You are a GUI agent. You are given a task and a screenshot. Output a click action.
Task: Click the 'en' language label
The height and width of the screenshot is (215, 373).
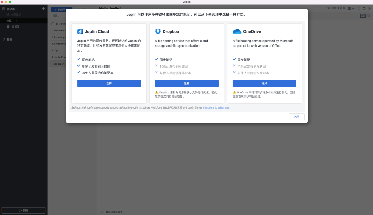[x=354, y=8]
